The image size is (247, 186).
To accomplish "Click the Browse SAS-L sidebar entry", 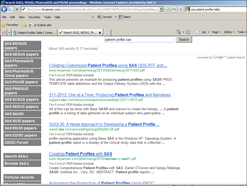I will point(22,163).
